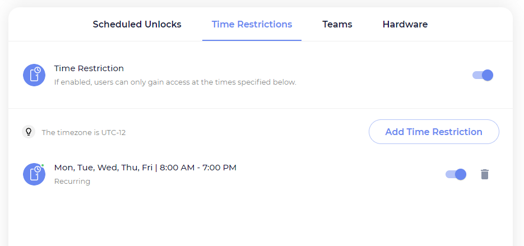Image resolution: width=524 pixels, height=246 pixels.
Task: Open the Teams tab
Action: (337, 25)
